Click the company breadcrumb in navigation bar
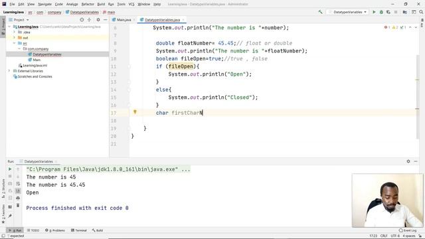This screenshot has width=425, height=239. (54, 12)
